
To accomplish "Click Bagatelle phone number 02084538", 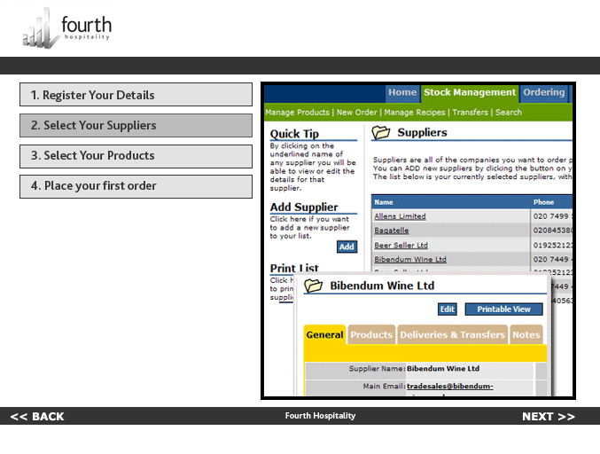I will pyautogui.click(x=552, y=231).
